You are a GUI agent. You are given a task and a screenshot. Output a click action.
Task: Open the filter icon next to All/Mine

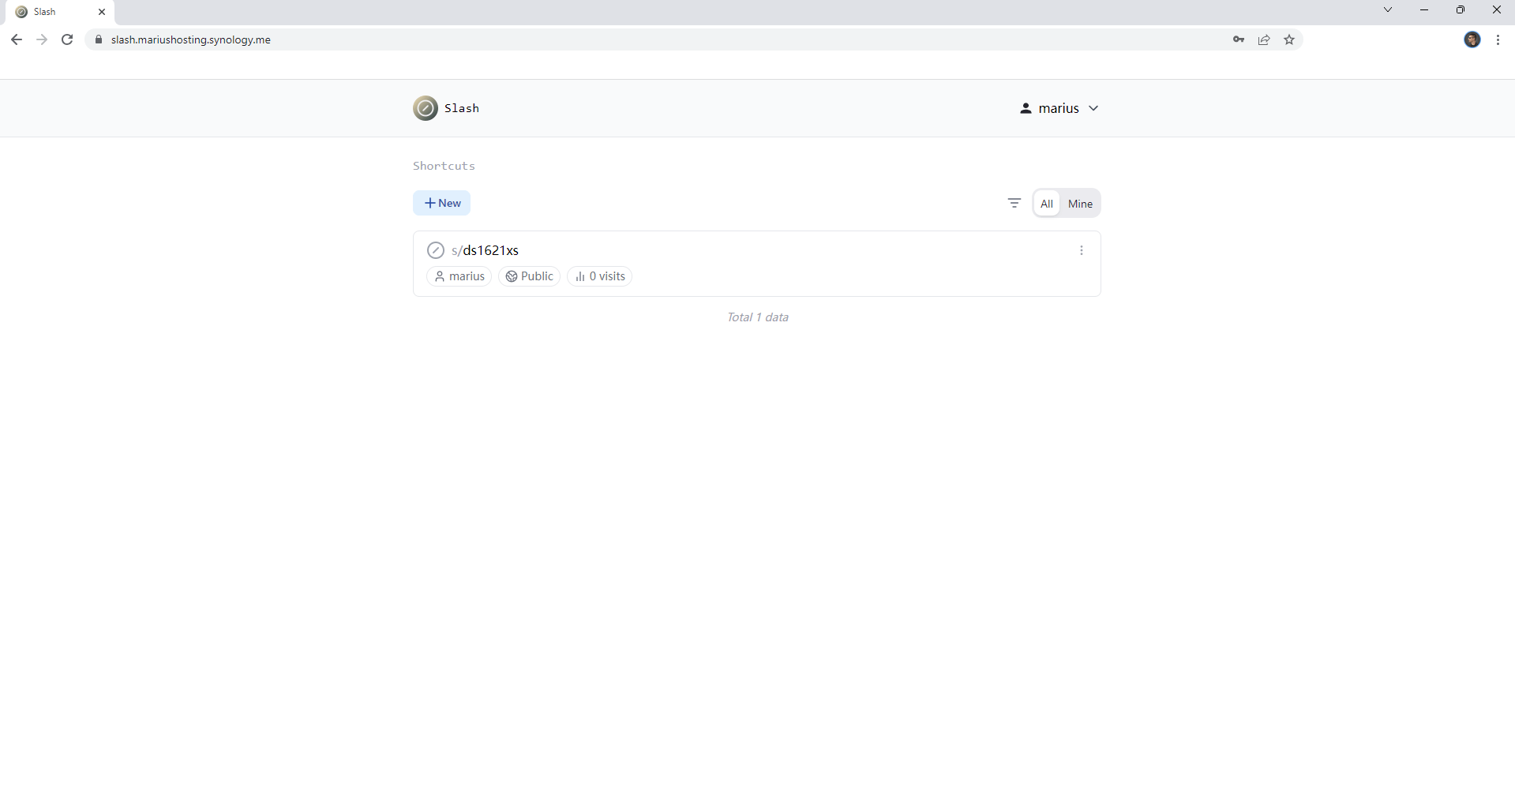[x=1014, y=203]
